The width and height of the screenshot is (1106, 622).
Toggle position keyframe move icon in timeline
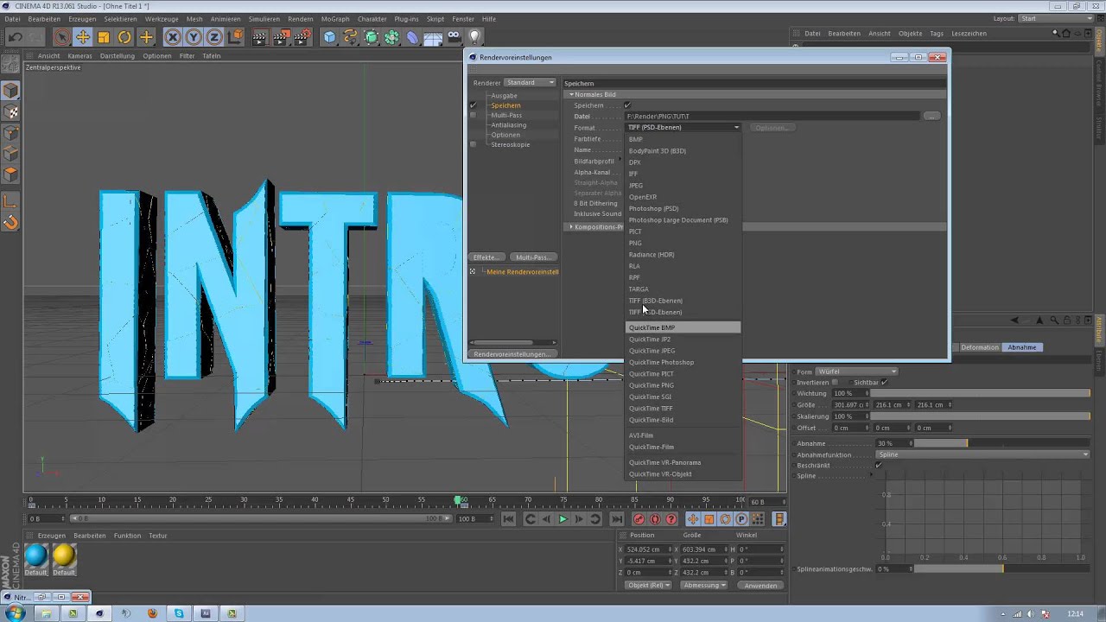click(693, 519)
